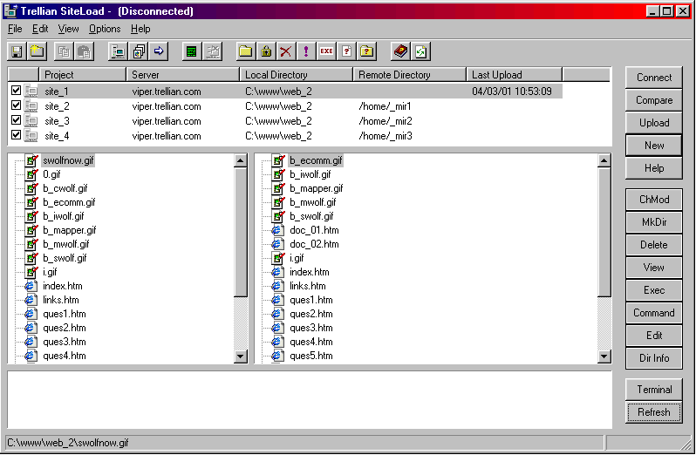Viewport: 696px width, 455px height.
Task: Click the blue arrow Upload toolbar icon
Action: (159, 51)
